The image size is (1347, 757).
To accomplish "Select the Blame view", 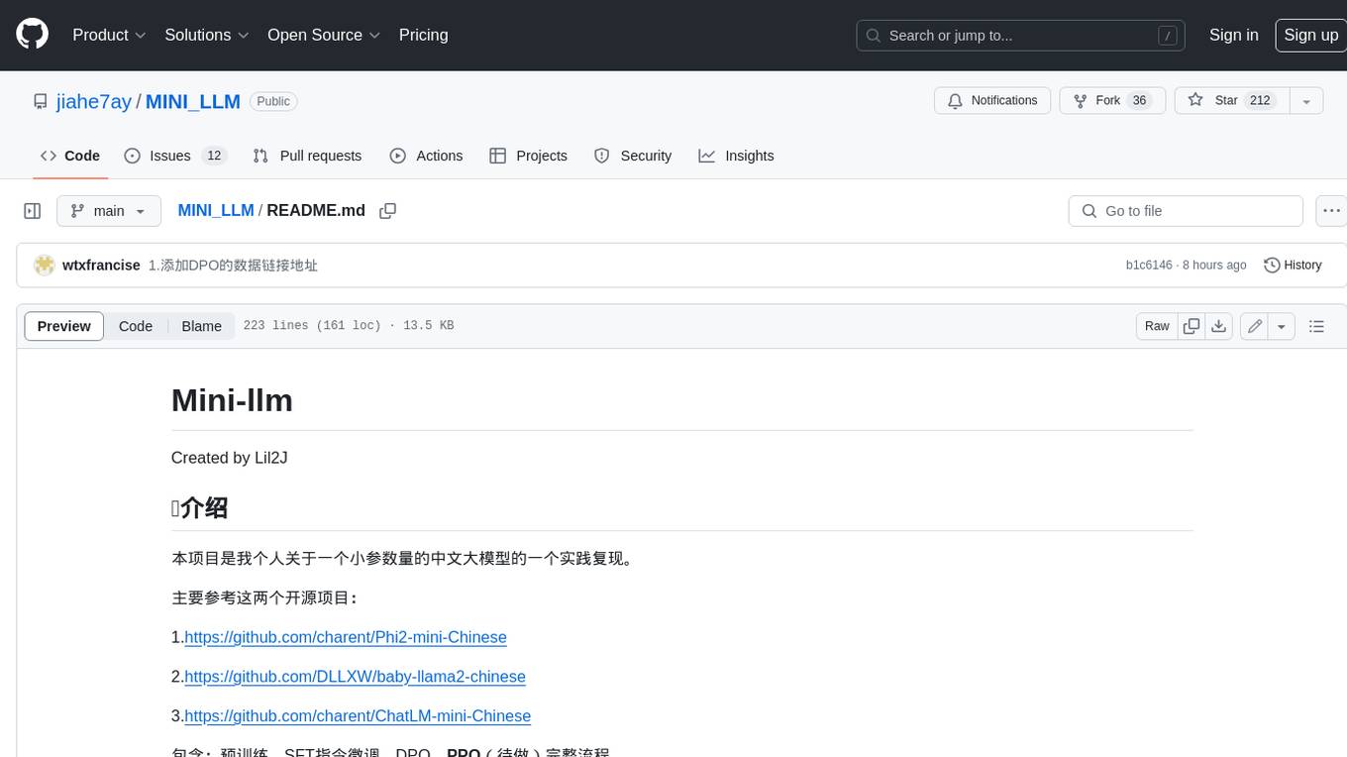I will (202, 326).
